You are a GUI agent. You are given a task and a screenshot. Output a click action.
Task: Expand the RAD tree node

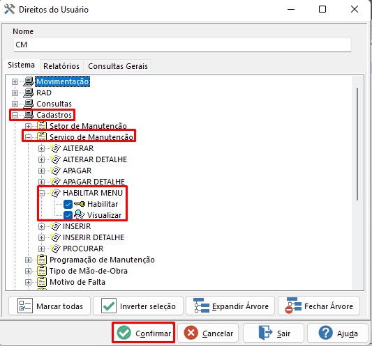click(x=15, y=93)
